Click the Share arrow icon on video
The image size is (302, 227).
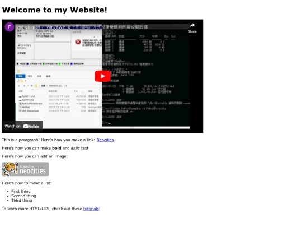coord(192,25)
